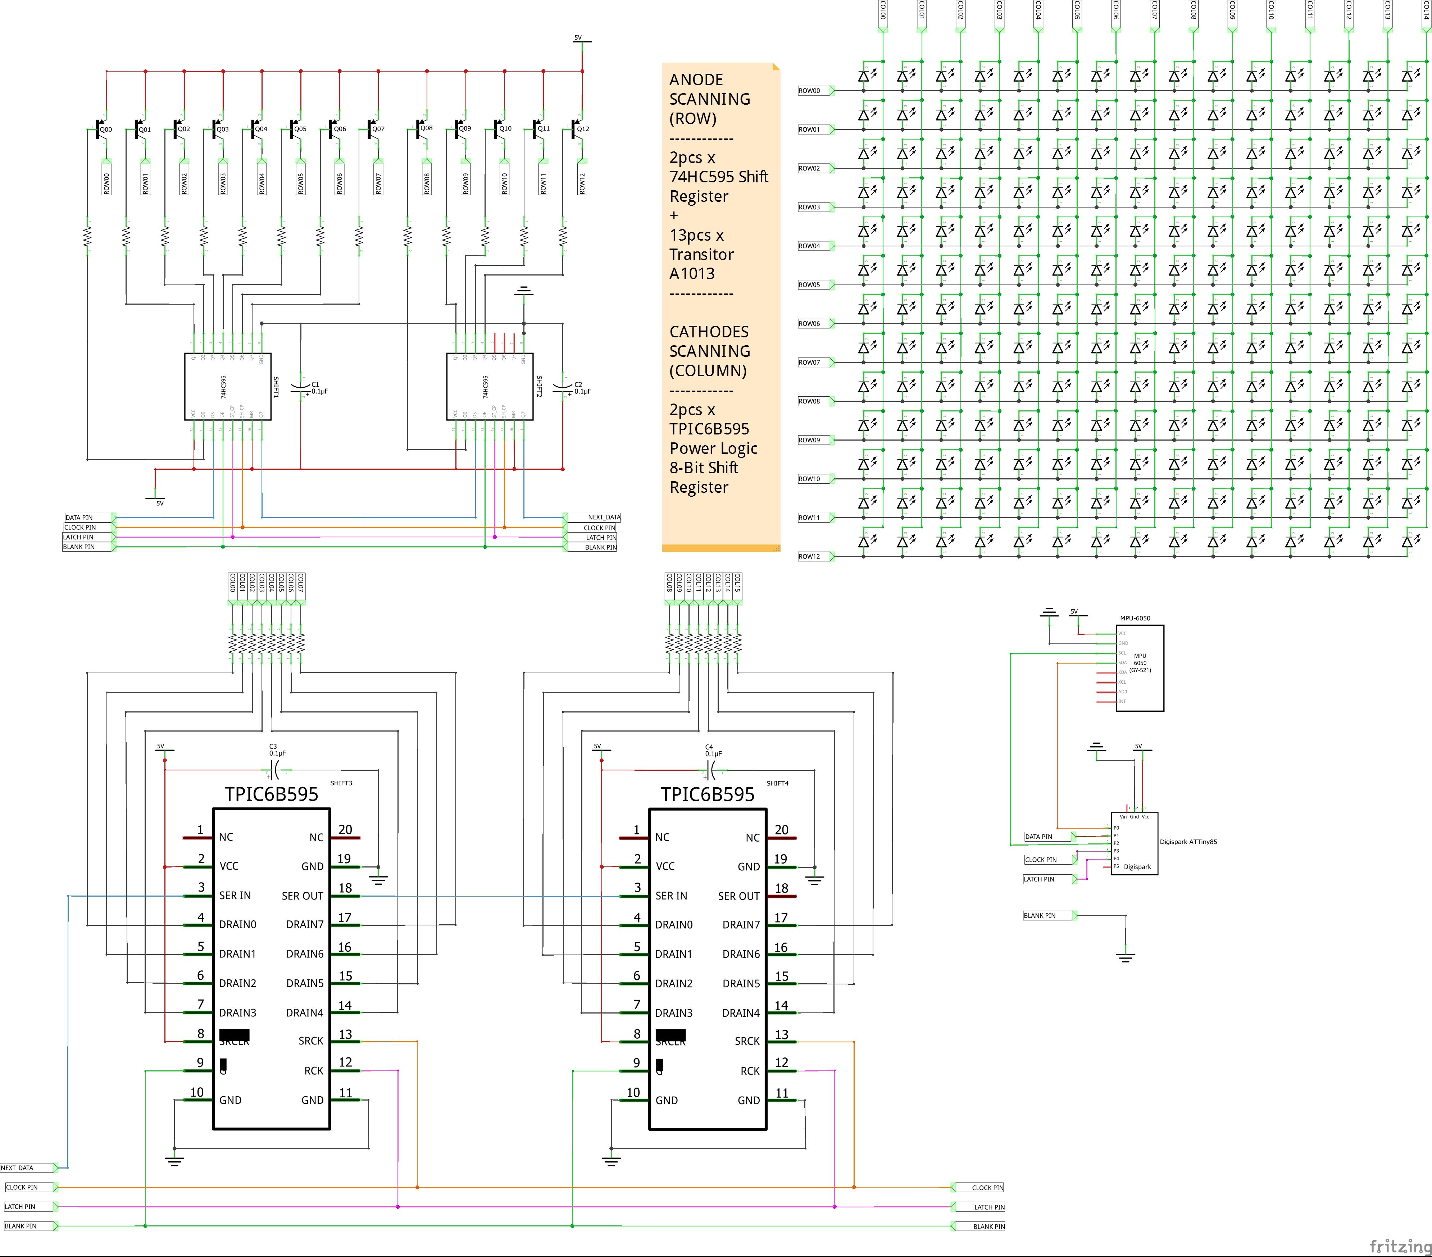Open the ANODE SCANNING sticky note

click(x=721, y=307)
